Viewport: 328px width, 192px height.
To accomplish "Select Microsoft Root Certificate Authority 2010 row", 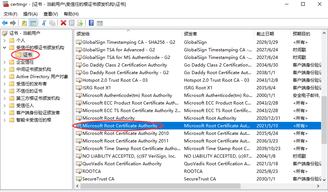I will click(x=198, y=133).
